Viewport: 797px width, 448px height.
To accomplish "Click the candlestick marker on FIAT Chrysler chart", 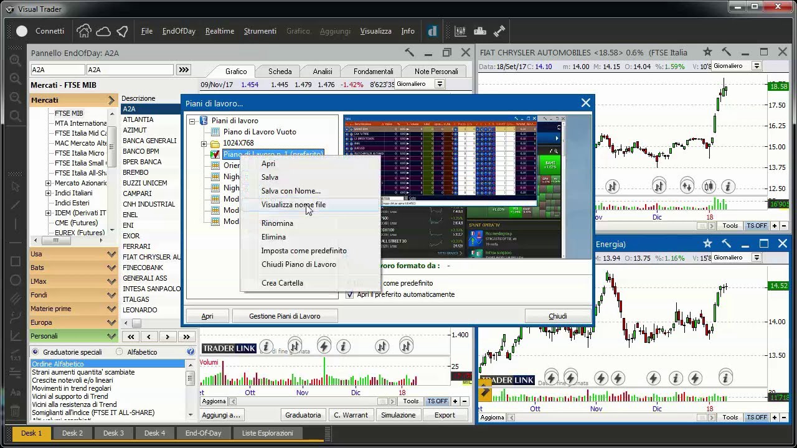I will click(x=709, y=185).
